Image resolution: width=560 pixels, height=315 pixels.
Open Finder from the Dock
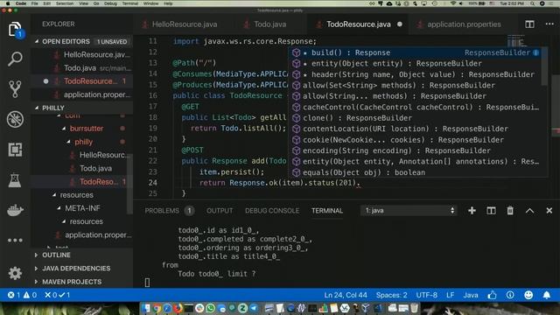pos(146,308)
